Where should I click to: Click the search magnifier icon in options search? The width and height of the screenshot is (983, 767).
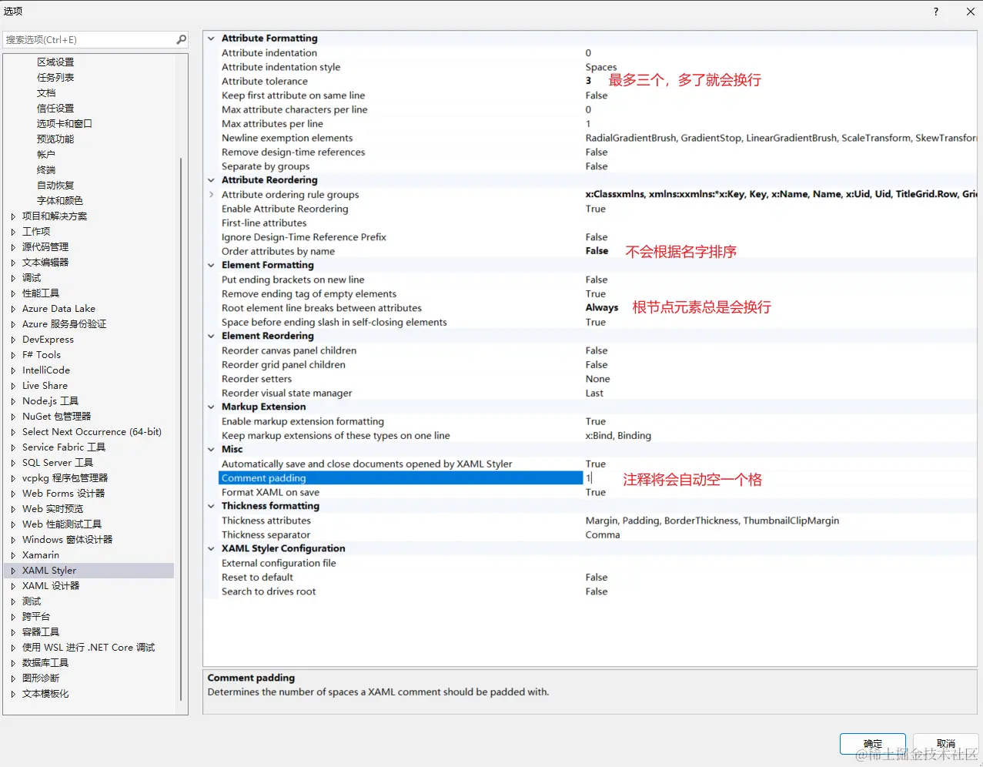pos(182,39)
